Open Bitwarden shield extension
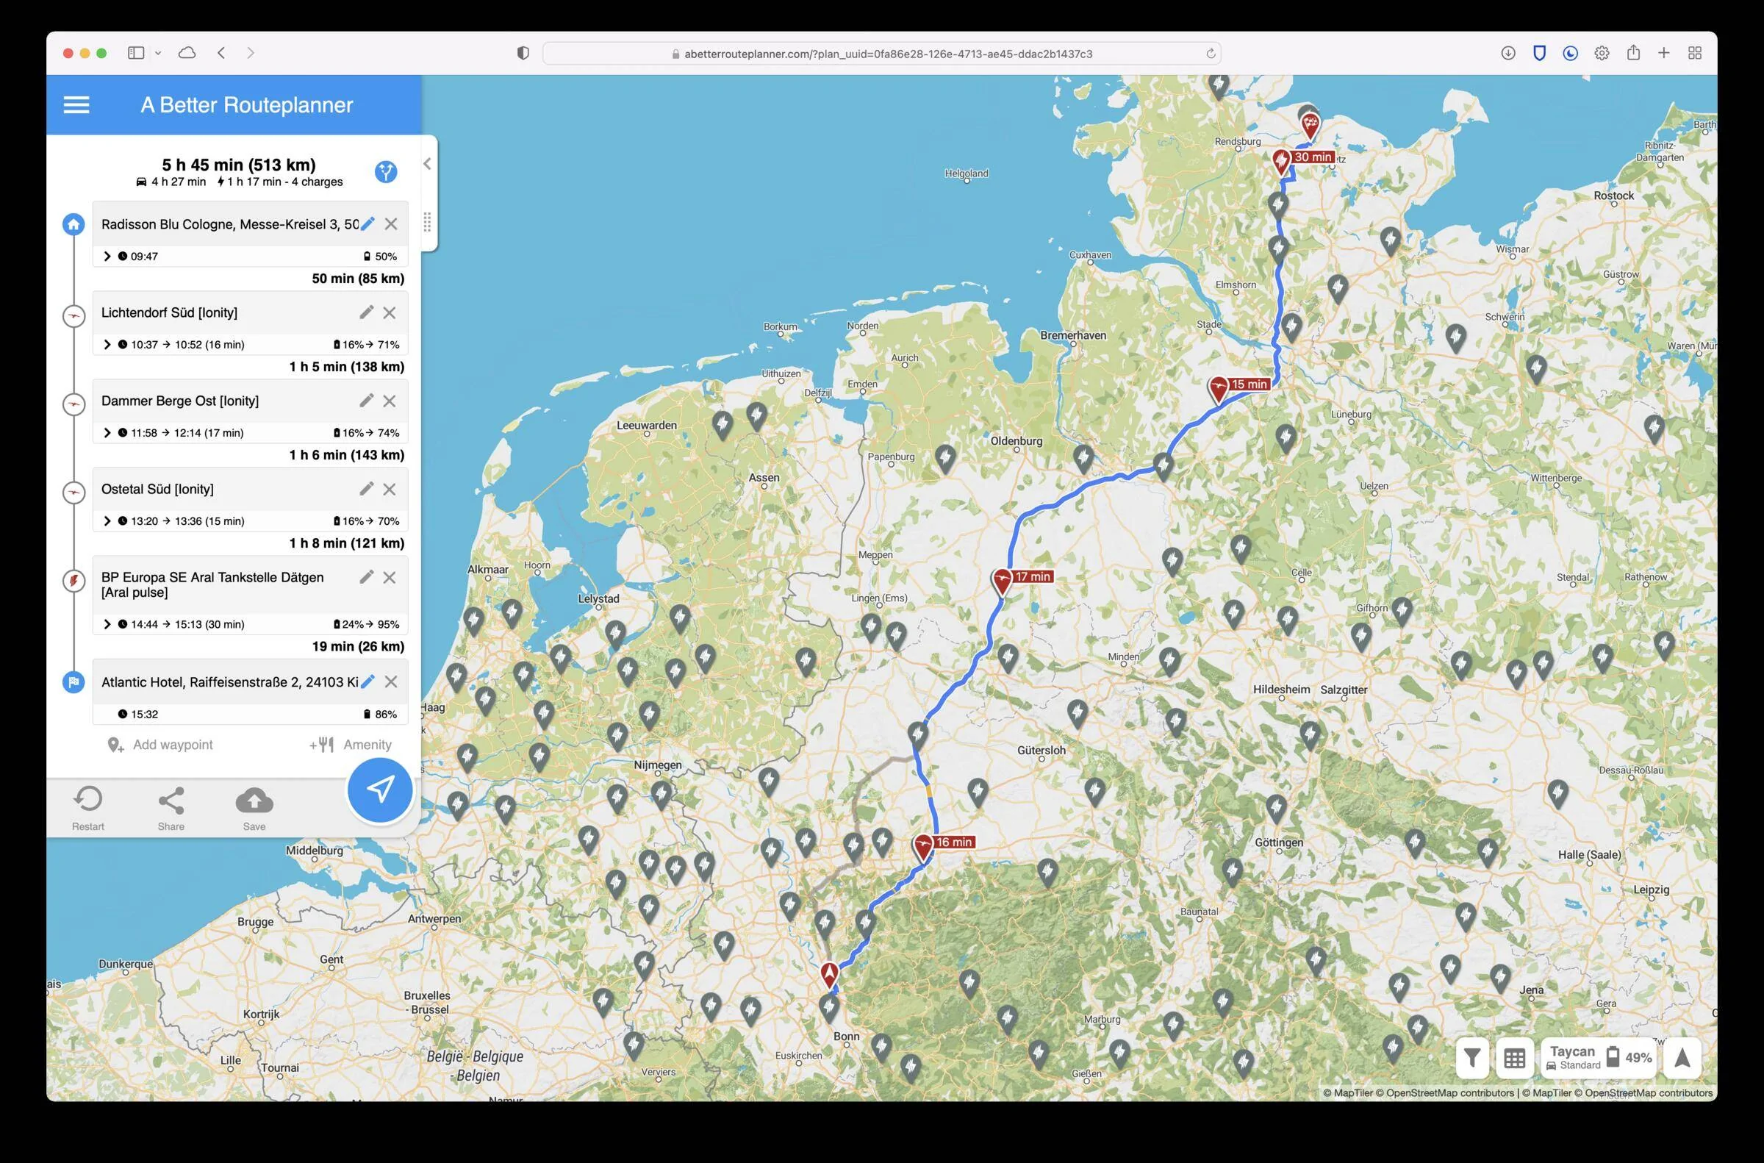Image resolution: width=1764 pixels, height=1163 pixels. (x=1539, y=53)
